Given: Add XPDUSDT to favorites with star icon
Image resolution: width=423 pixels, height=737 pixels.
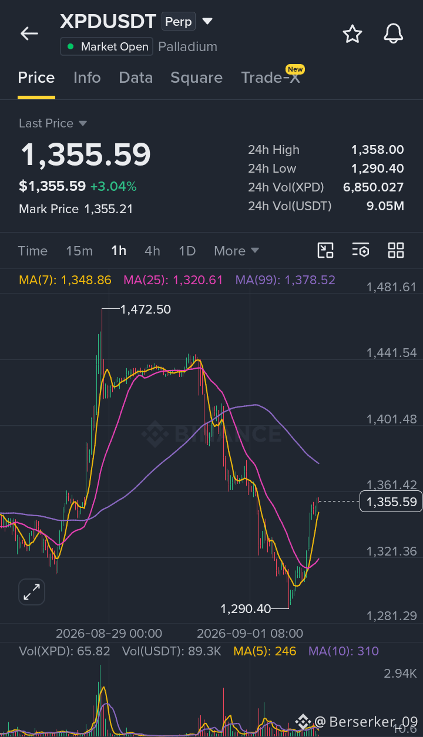Looking at the screenshot, I should [x=352, y=34].
